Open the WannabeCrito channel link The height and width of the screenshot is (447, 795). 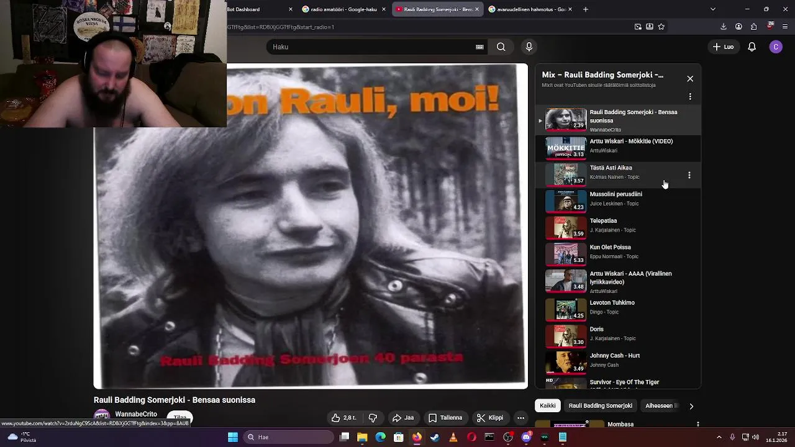tap(136, 414)
